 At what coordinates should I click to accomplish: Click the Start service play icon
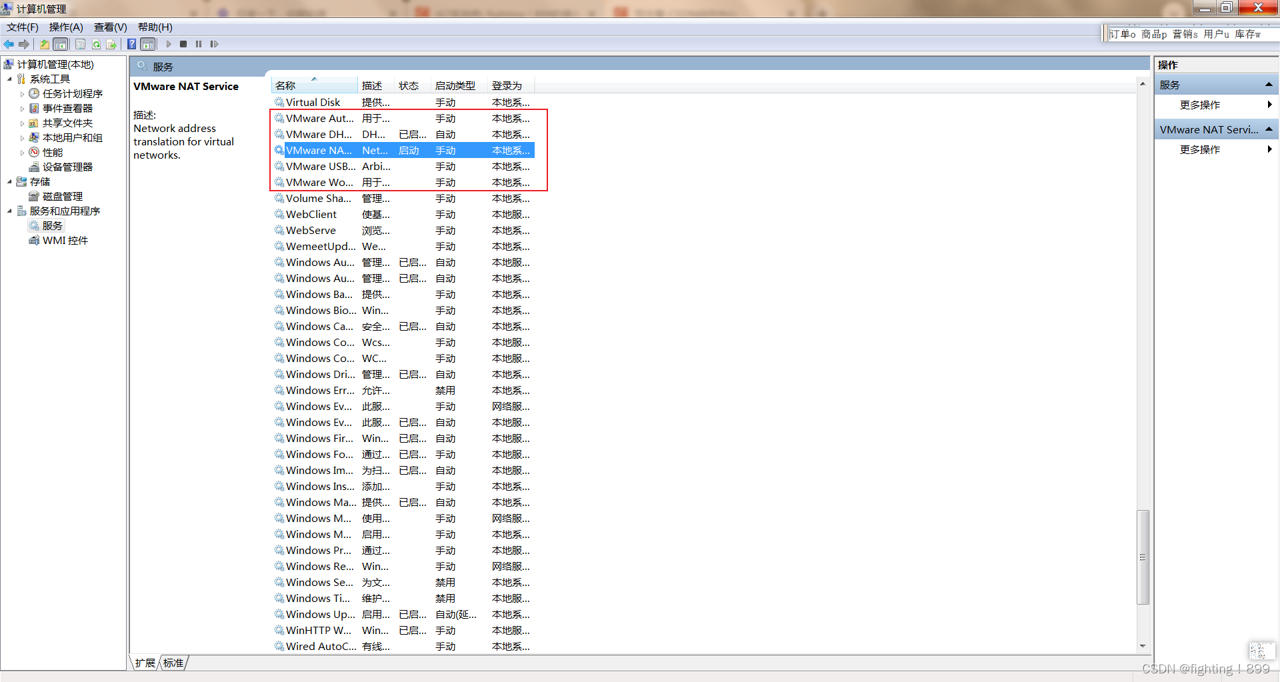coord(169,44)
